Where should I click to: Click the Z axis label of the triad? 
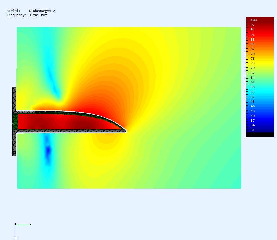click(x=16, y=238)
